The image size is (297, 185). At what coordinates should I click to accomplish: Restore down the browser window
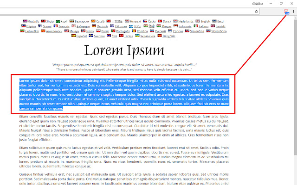281,4
